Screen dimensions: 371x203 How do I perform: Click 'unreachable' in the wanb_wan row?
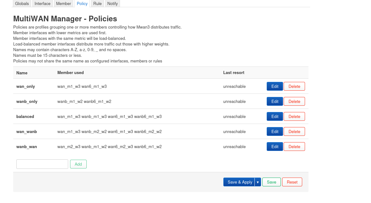coord(234,147)
